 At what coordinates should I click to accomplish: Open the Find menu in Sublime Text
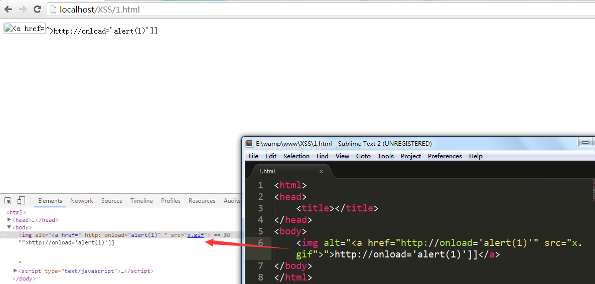coord(323,156)
